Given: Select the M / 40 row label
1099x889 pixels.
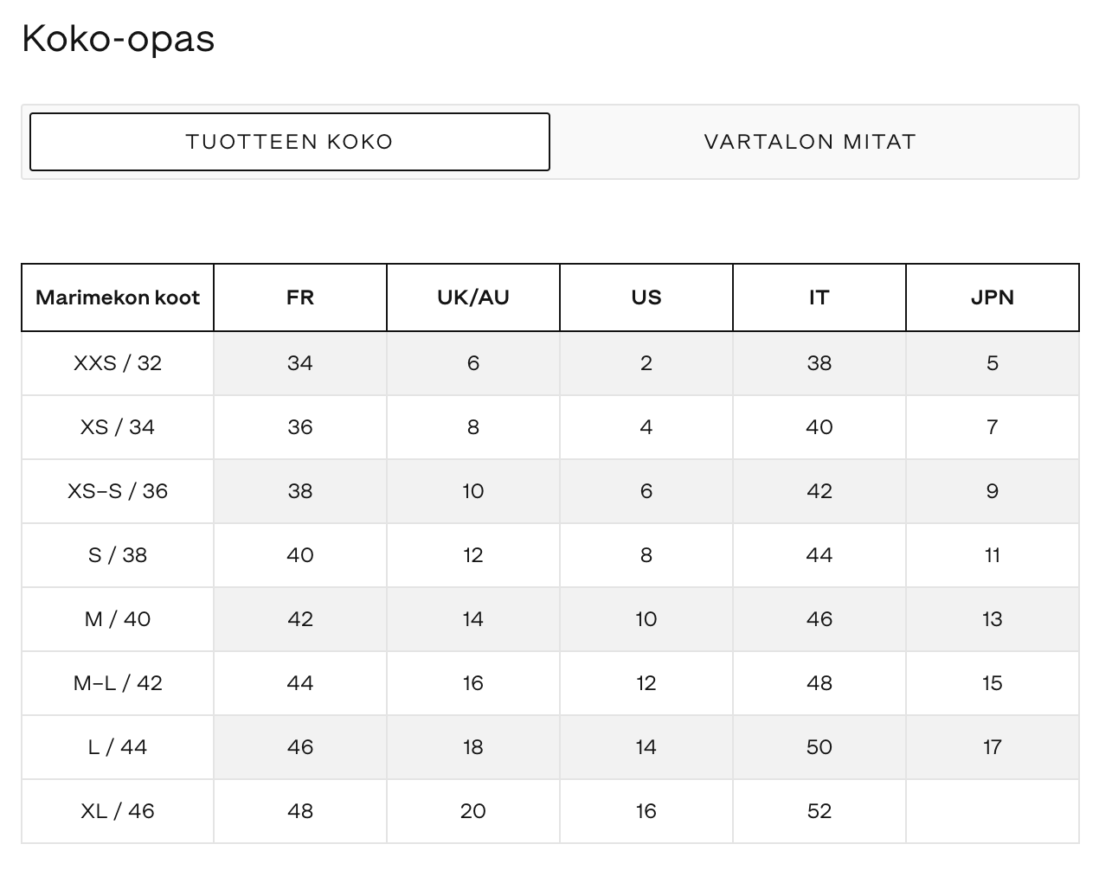Looking at the screenshot, I should (118, 619).
